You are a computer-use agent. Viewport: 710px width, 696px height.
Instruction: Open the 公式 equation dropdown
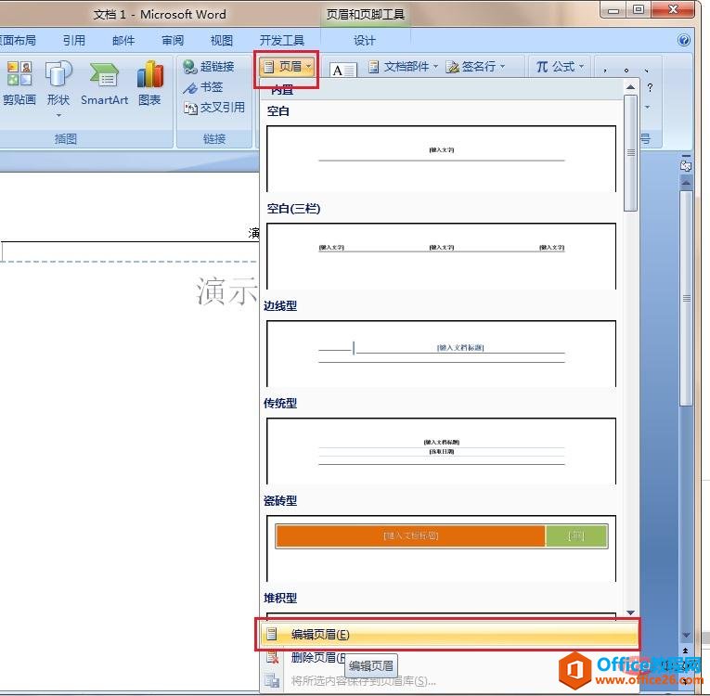pyautogui.click(x=560, y=67)
